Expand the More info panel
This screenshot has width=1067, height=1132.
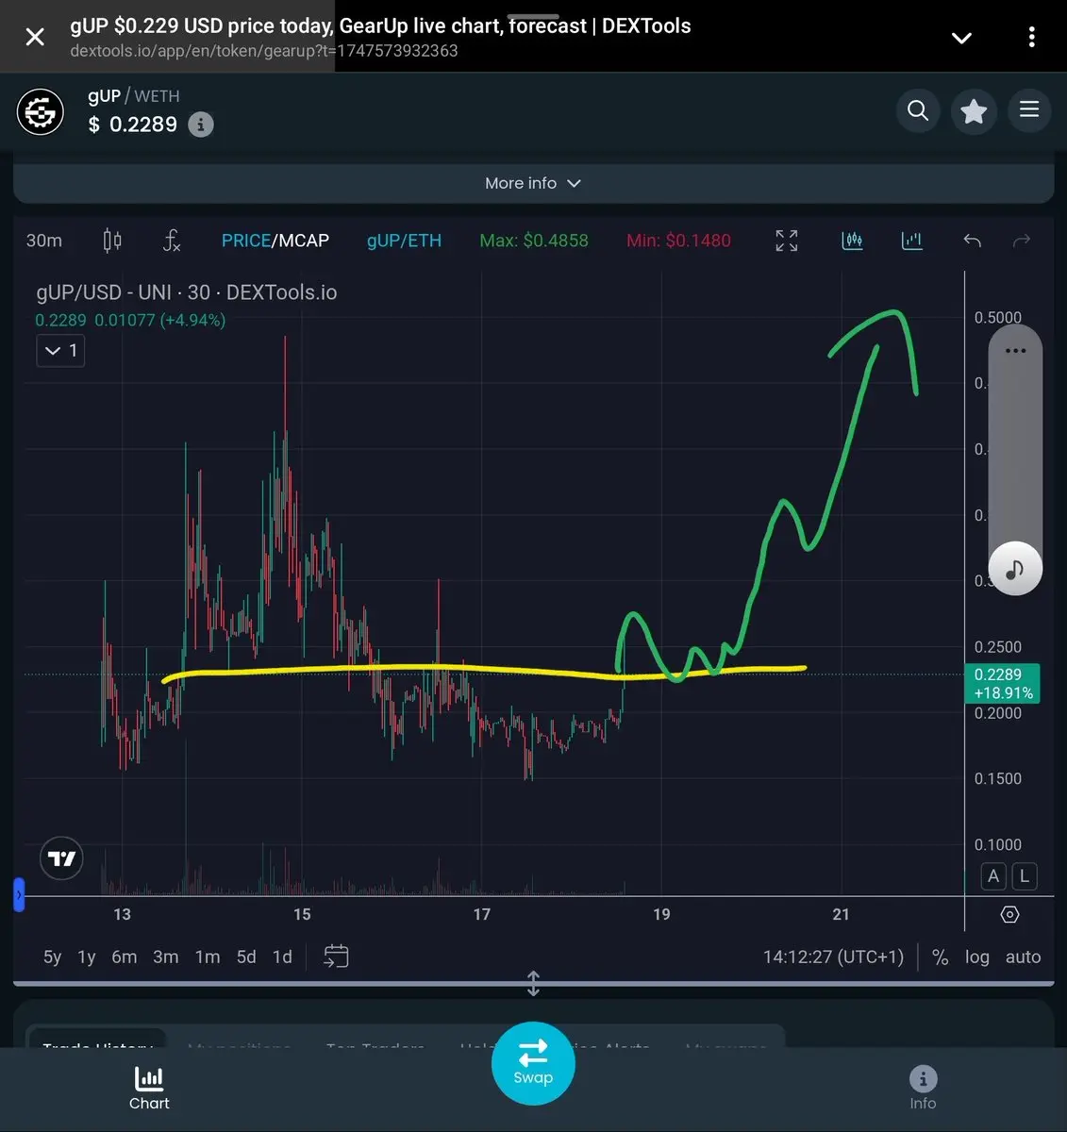coord(533,183)
